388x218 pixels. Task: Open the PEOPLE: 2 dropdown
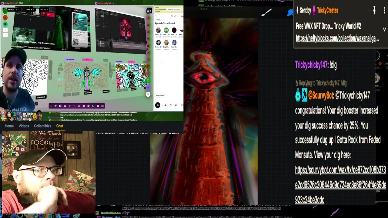[14, 10]
